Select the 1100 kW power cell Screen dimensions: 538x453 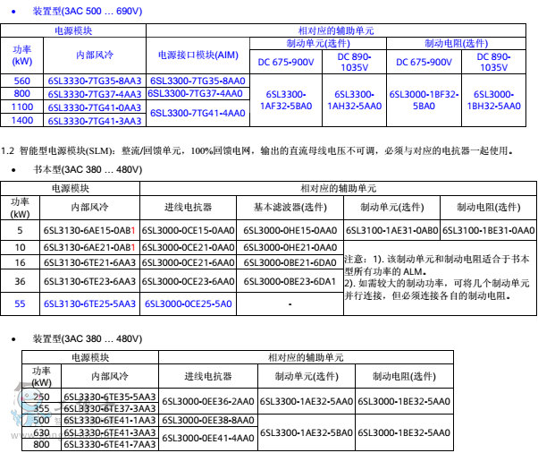pos(22,107)
